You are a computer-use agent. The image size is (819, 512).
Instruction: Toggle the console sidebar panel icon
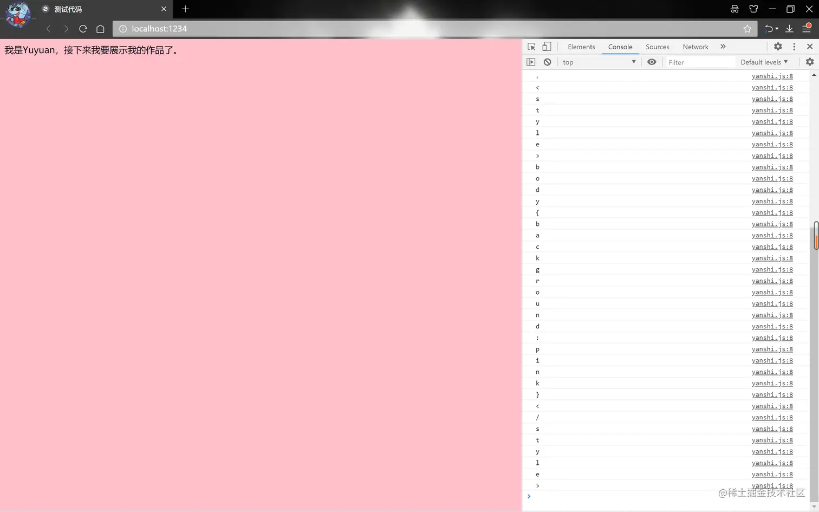point(531,62)
